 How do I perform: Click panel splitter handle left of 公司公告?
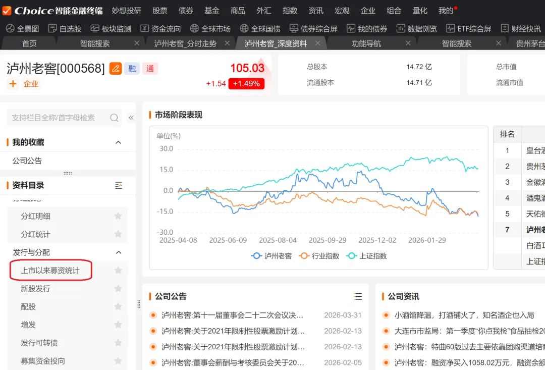click(139, 304)
